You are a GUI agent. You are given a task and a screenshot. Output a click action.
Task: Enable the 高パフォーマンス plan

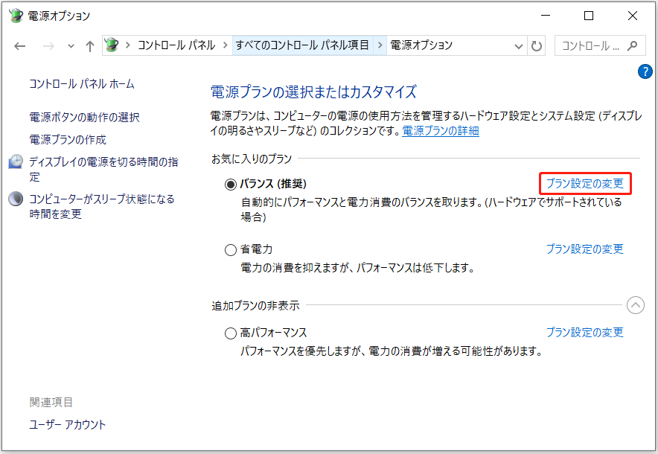(231, 333)
